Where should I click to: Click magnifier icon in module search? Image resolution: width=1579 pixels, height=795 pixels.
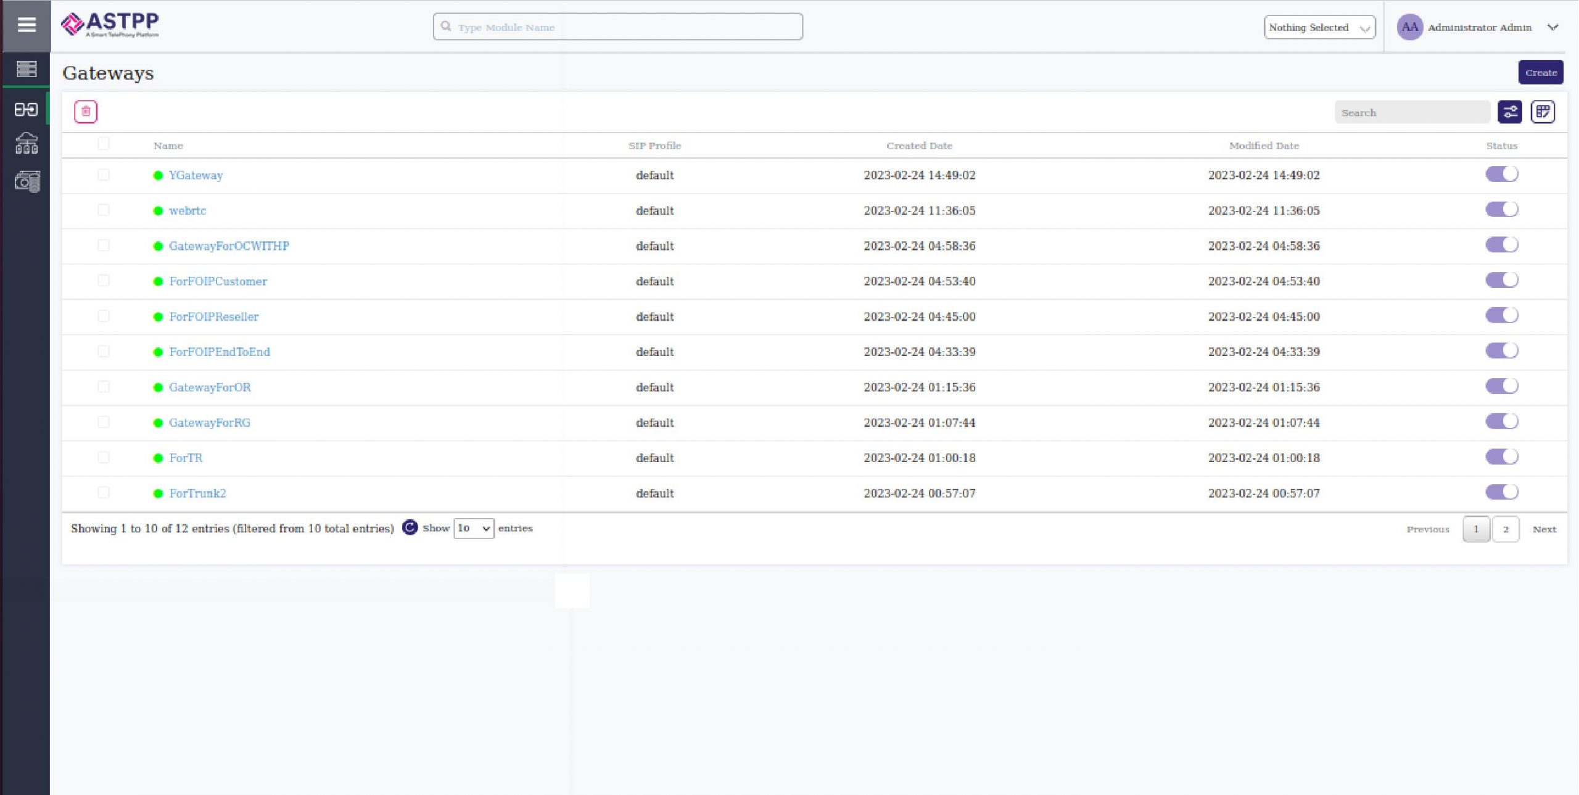pyautogui.click(x=446, y=27)
